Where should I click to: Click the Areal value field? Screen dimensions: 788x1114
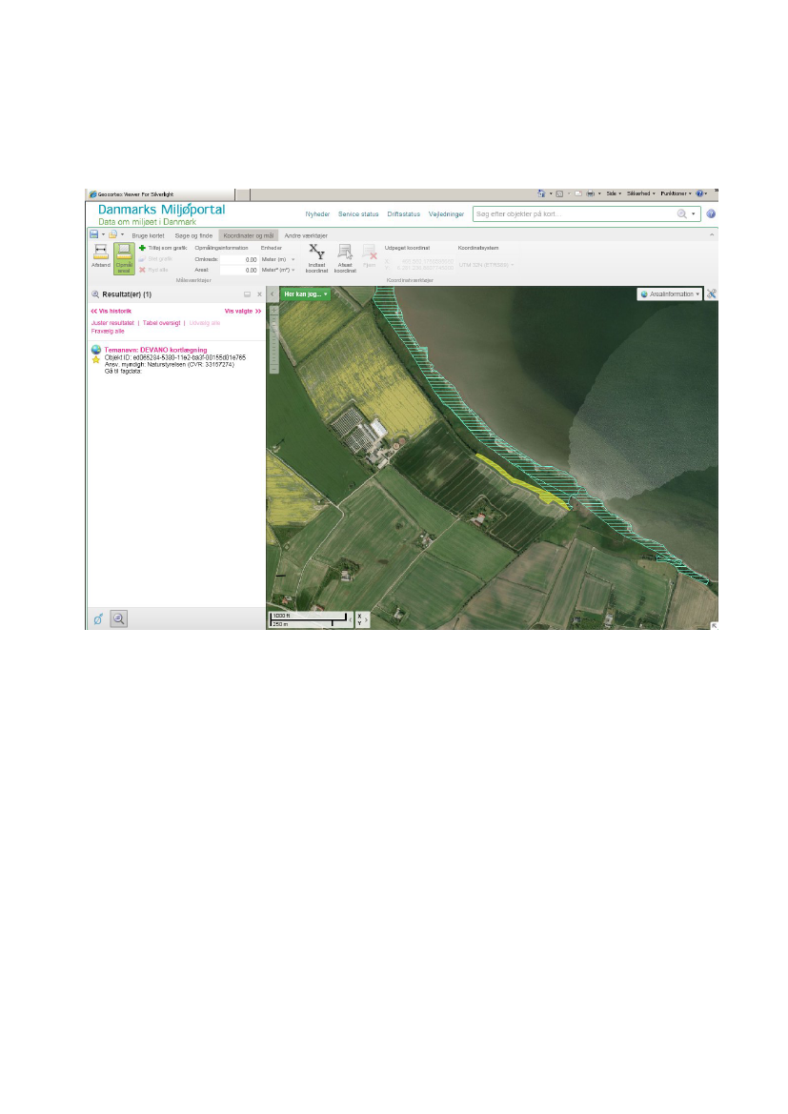click(x=239, y=270)
